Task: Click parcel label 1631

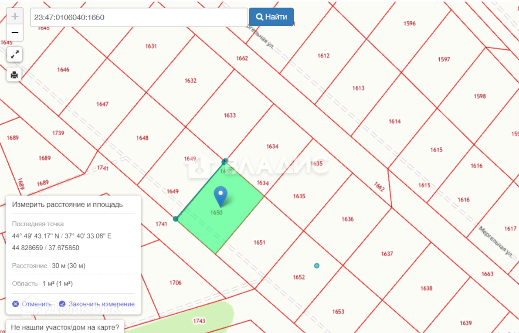Action: [151, 46]
